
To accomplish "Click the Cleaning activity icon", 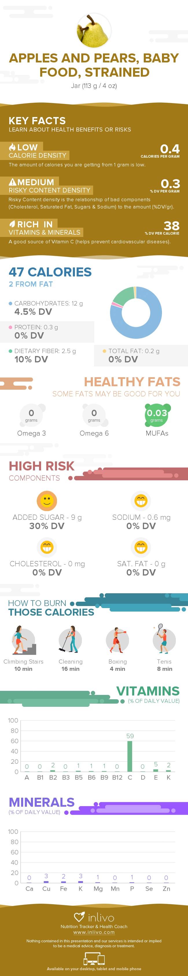I will (x=70, y=639).
